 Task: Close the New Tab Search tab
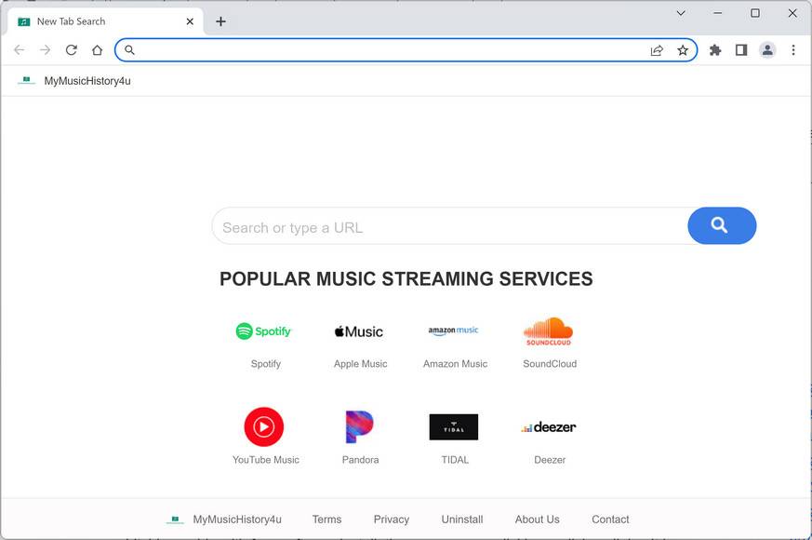190,21
